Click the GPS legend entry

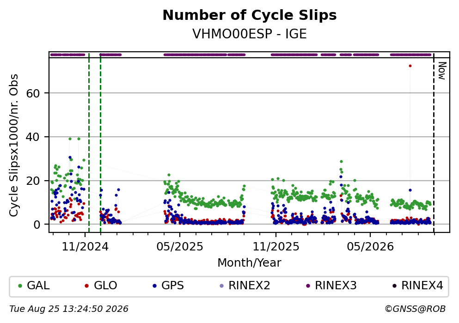(168, 286)
